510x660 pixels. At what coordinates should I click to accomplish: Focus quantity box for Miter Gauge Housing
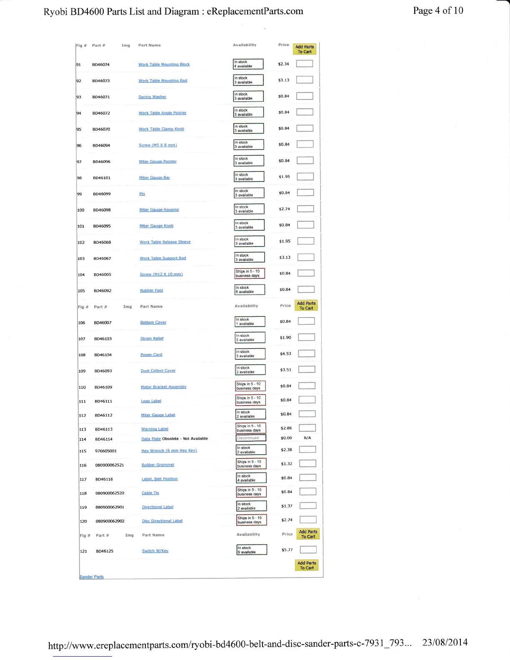(x=305, y=209)
